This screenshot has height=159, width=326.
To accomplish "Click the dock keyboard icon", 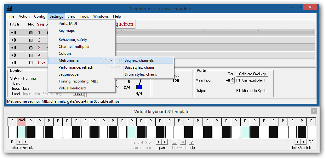I will point(174,142).
